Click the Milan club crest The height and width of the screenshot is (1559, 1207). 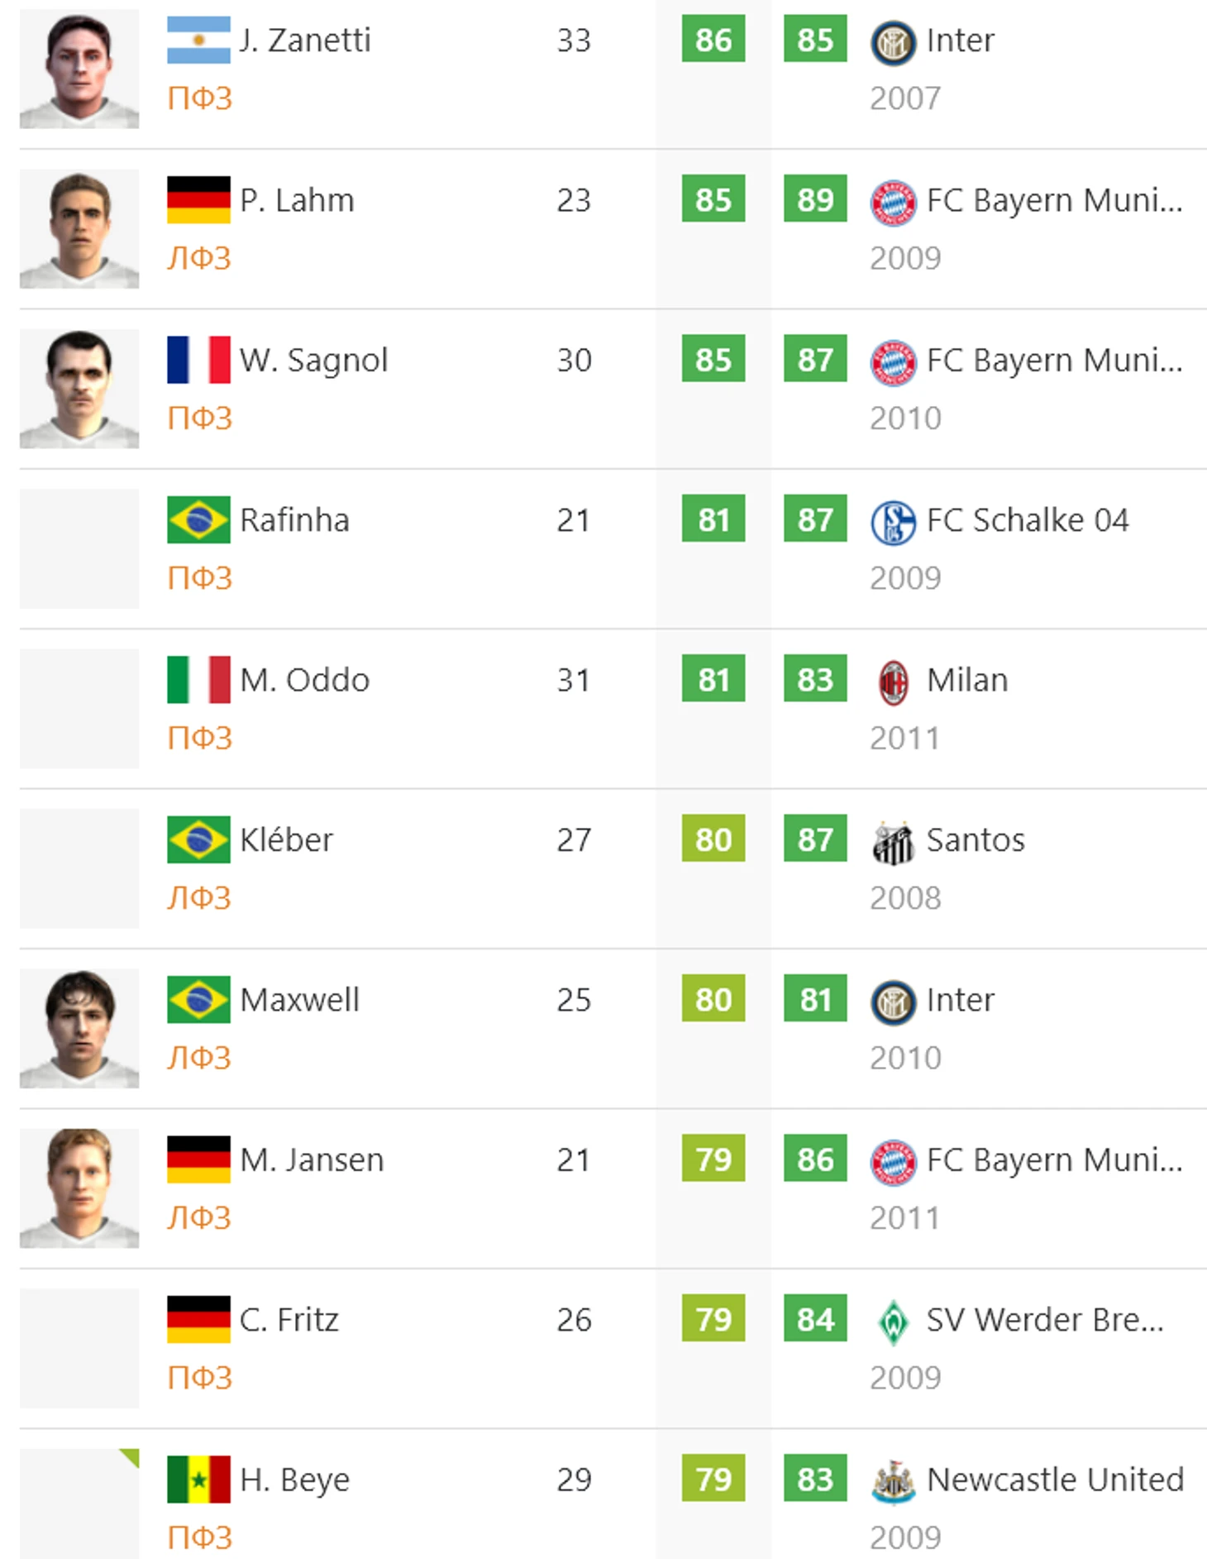click(x=893, y=682)
